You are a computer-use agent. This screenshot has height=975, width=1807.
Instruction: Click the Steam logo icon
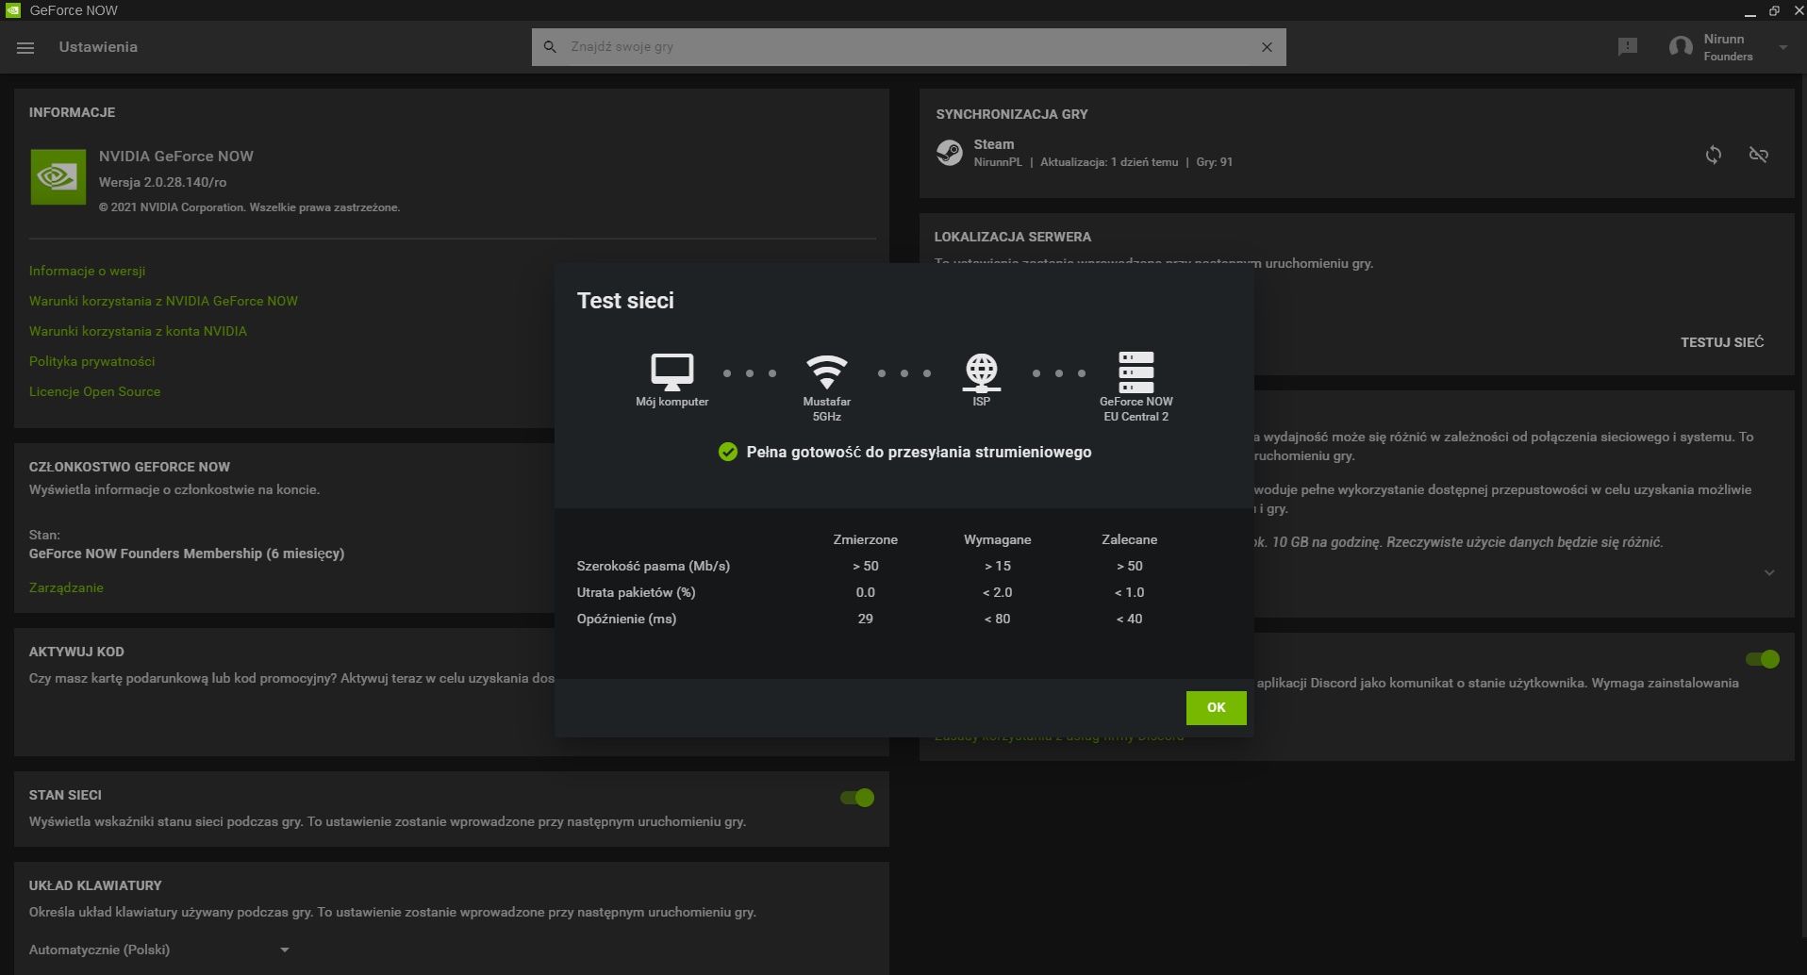click(x=949, y=152)
